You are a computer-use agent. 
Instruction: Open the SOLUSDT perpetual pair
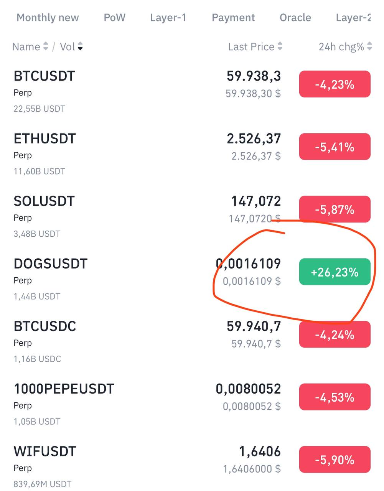click(x=44, y=201)
